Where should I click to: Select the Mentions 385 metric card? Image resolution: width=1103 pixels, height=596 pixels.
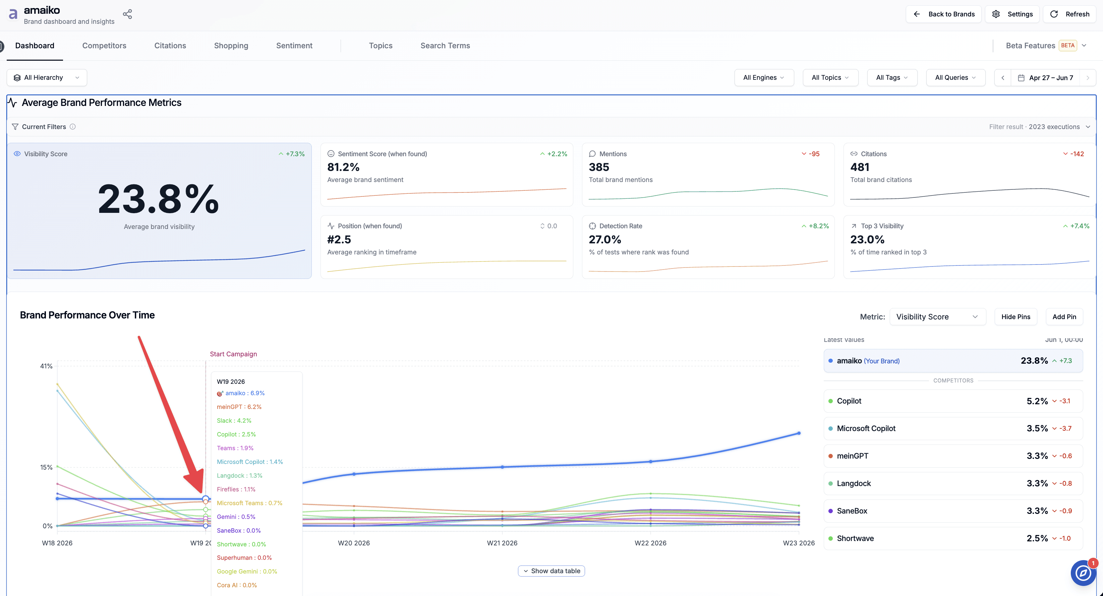[x=708, y=175]
